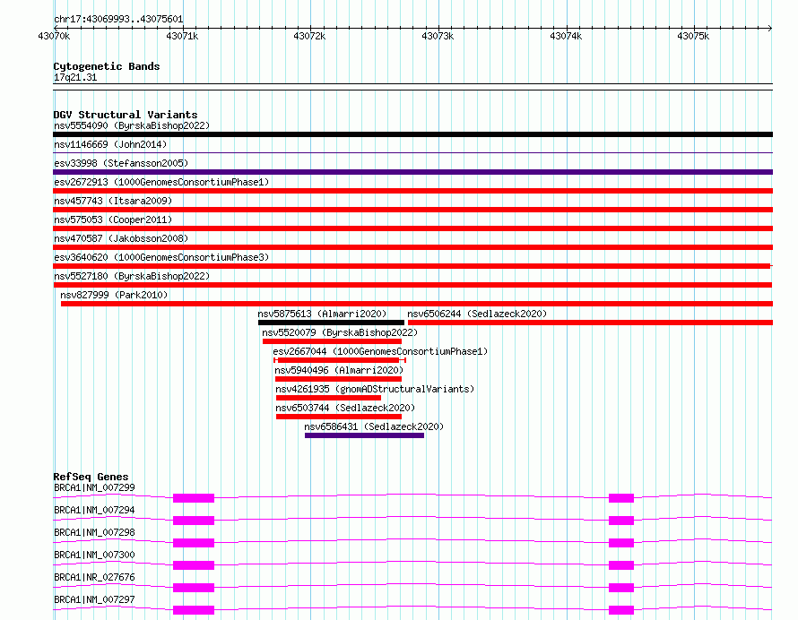The width and height of the screenshot is (798, 620).
Task: Click the esv2667044 bar with error whiskers
Action: click(x=340, y=360)
